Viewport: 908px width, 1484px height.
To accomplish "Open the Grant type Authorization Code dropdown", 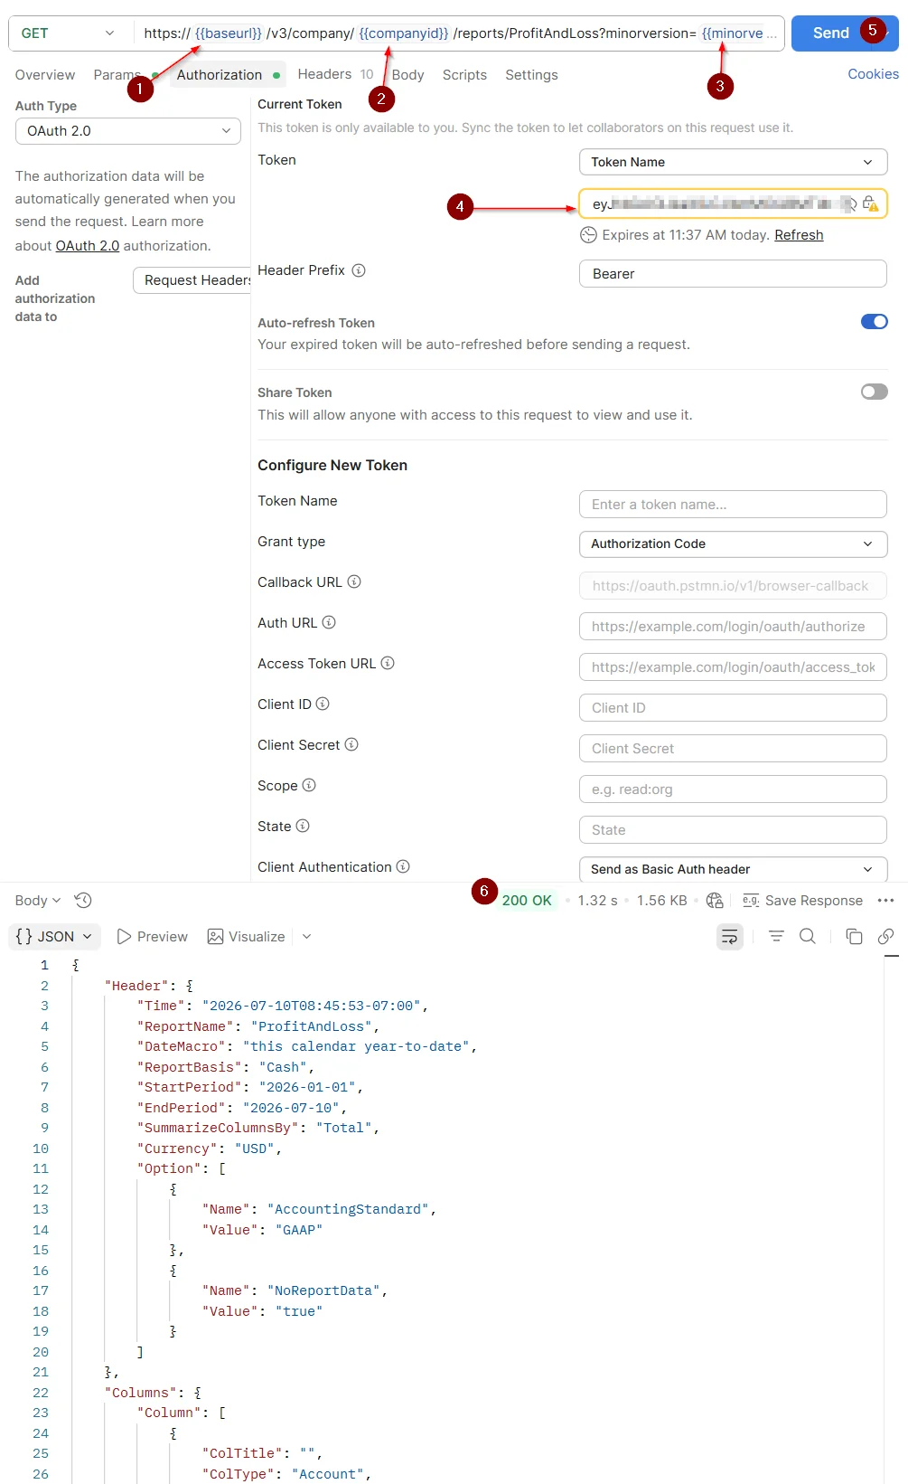I will coord(734,544).
